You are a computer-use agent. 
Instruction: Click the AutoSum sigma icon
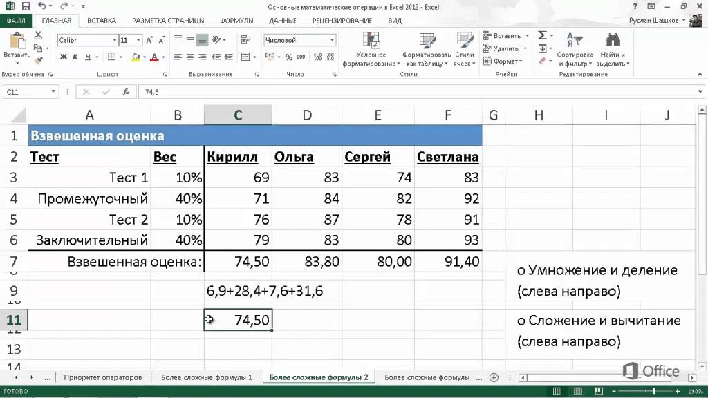(x=542, y=35)
